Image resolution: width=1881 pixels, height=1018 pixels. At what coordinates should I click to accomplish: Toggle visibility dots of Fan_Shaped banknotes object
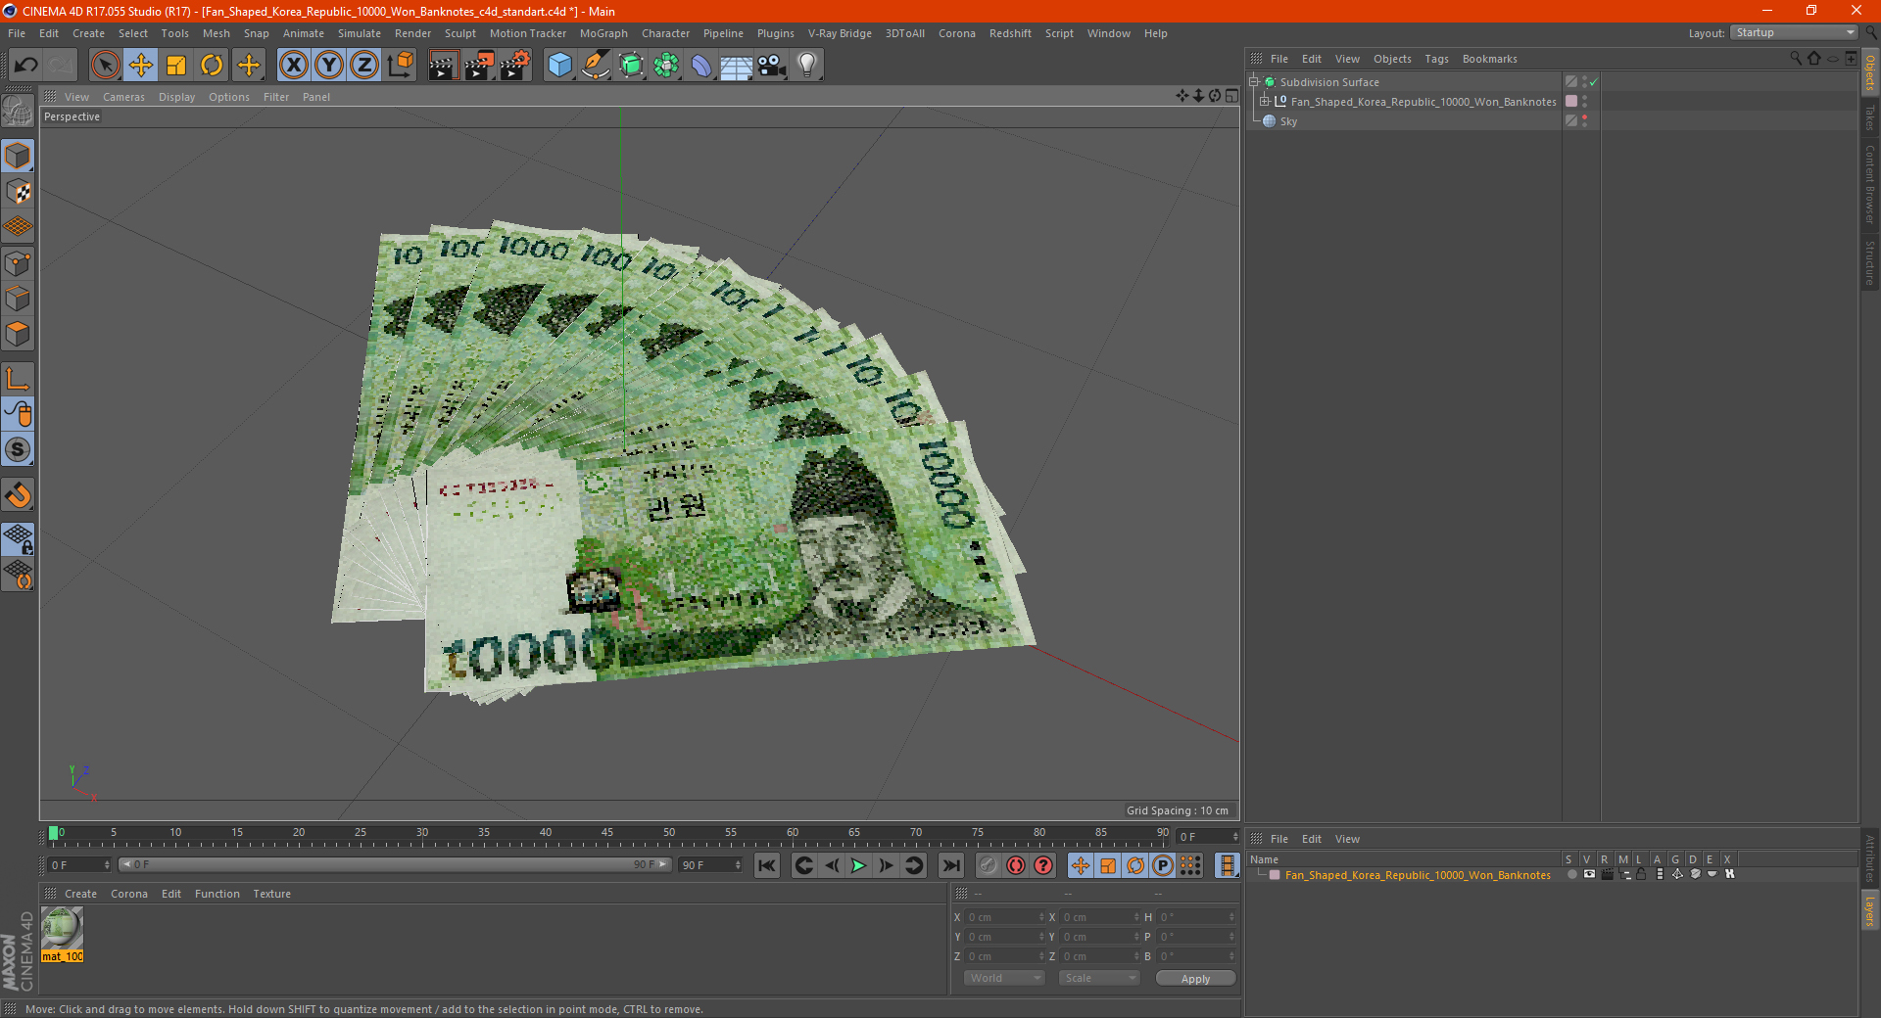coord(1584,102)
